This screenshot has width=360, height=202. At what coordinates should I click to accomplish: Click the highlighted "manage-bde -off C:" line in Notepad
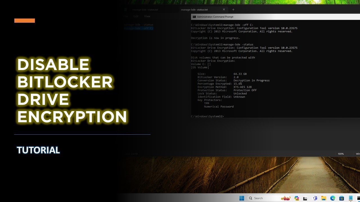click(139, 28)
